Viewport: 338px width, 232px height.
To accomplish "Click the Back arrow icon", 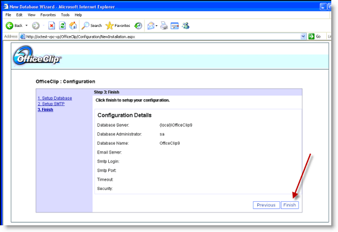I will (10, 26).
